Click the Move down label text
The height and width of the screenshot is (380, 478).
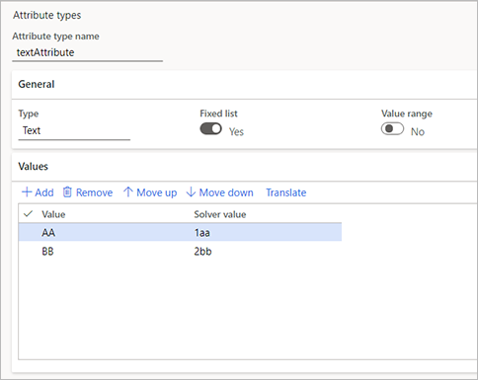[226, 192]
